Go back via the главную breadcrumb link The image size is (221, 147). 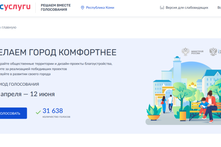pyautogui.click(x=8, y=27)
